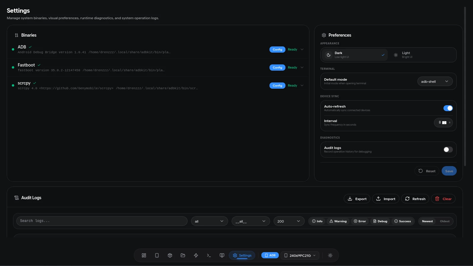Sort logs by Oldest
This screenshot has height=266, width=473.
(x=445, y=221)
